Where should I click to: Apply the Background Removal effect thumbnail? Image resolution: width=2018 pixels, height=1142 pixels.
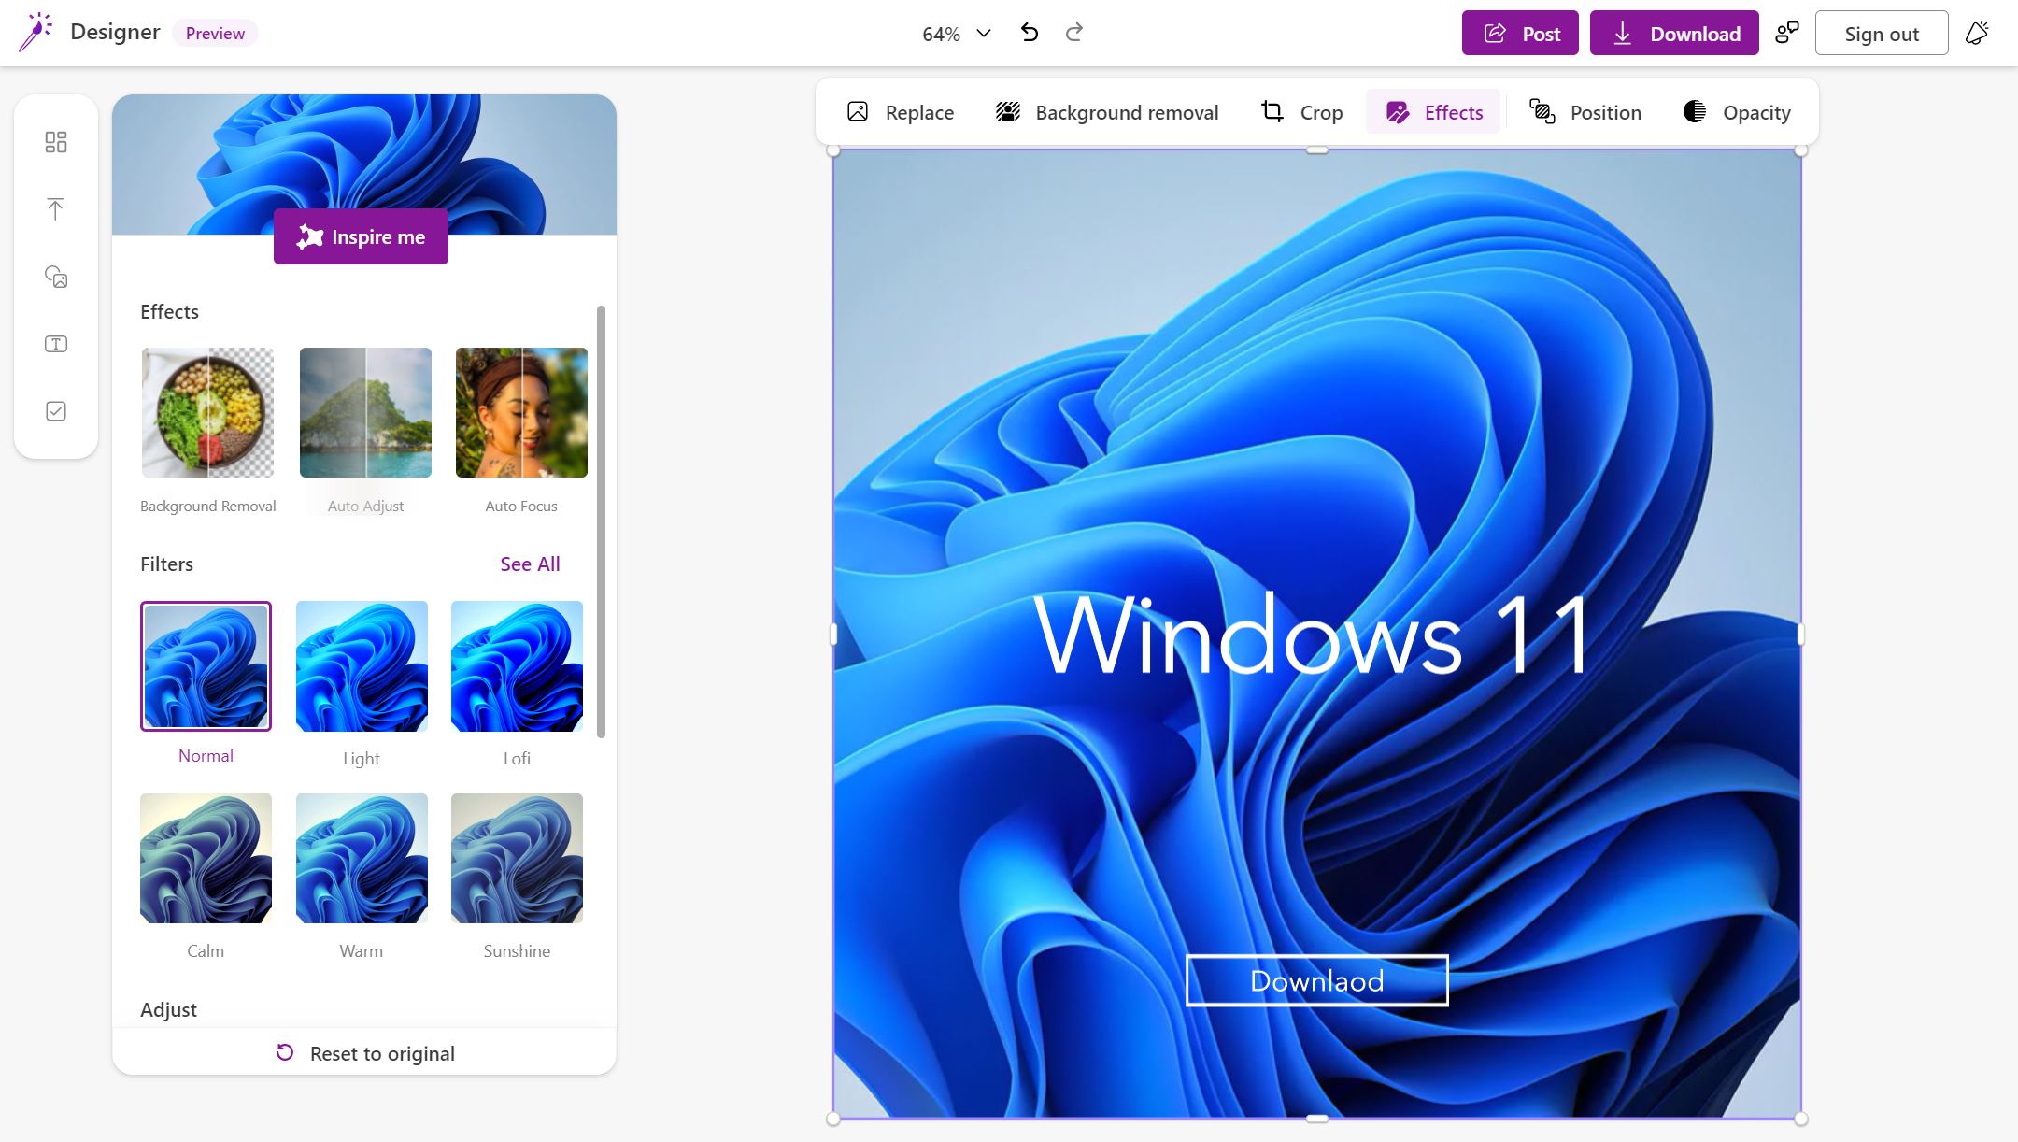tap(207, 412)
